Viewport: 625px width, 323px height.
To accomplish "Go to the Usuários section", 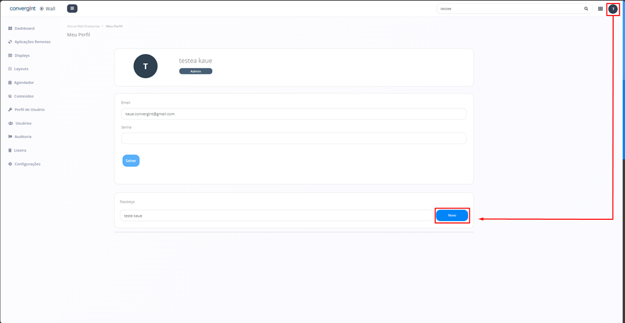I will [x=23, y=123].
